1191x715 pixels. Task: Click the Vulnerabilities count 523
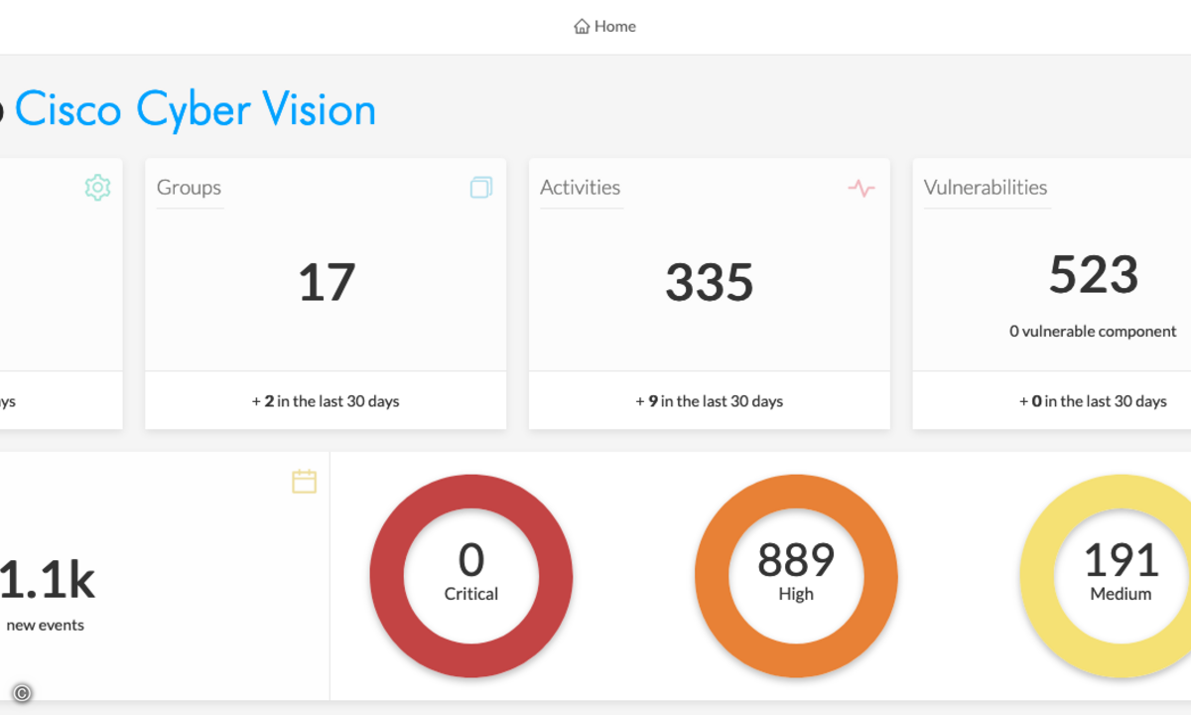point(1093,274)
